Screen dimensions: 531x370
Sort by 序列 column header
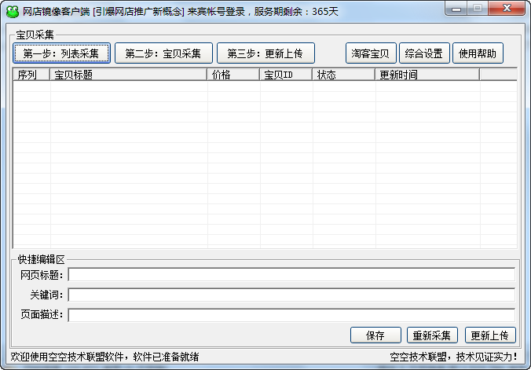click(x=31, y=75)
